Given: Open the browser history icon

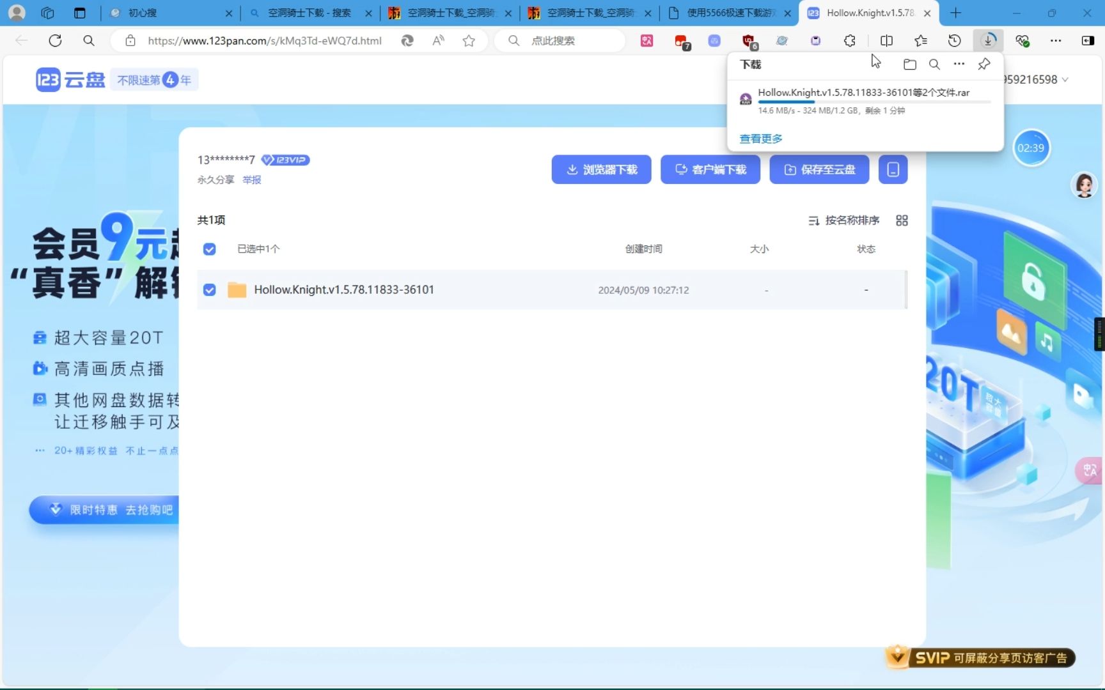Looking at the screenshot, I should click(954, 40).
